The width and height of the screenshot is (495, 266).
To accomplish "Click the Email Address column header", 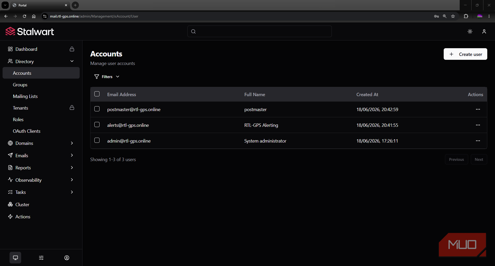I will point(121,94).
